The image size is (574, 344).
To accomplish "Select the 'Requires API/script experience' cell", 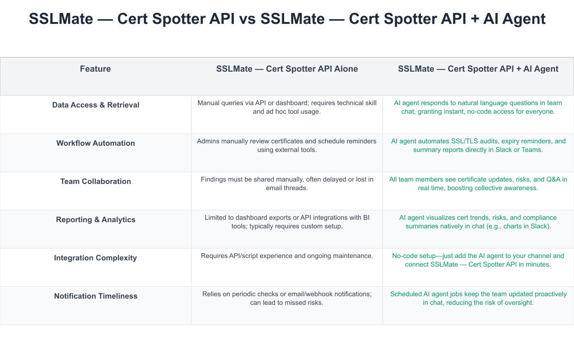I will click(287, 256).
